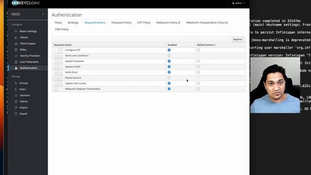Uncheck Enabled for Webauthn Register Passwordless

tap(169, 89)
